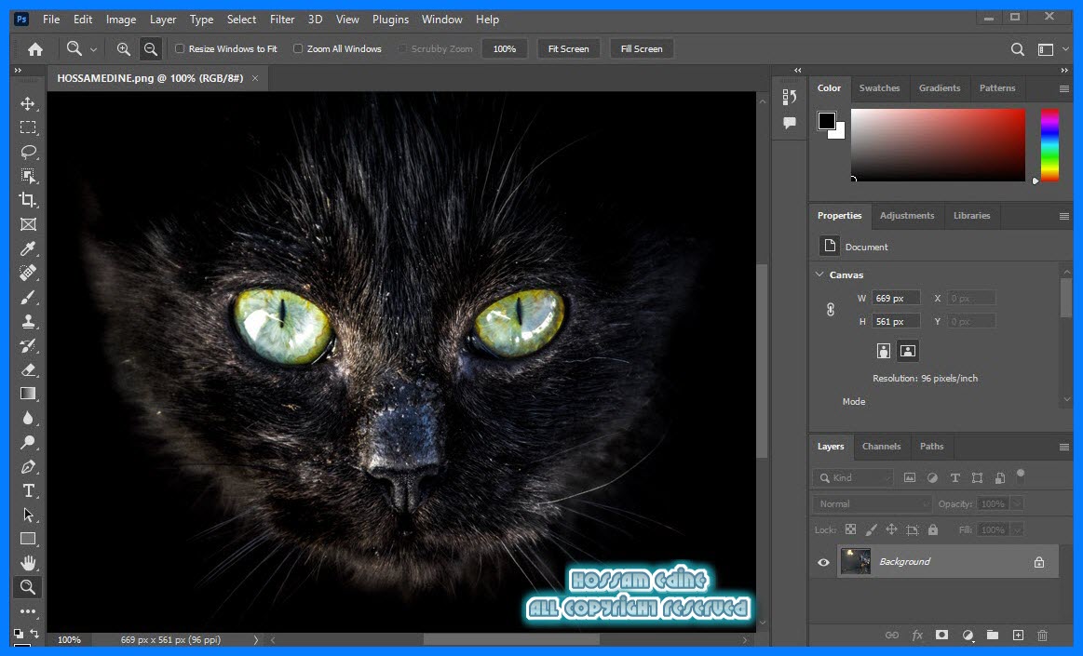Click the Fit Screen button
1083x656 pixels.
[x=568, y=49]
